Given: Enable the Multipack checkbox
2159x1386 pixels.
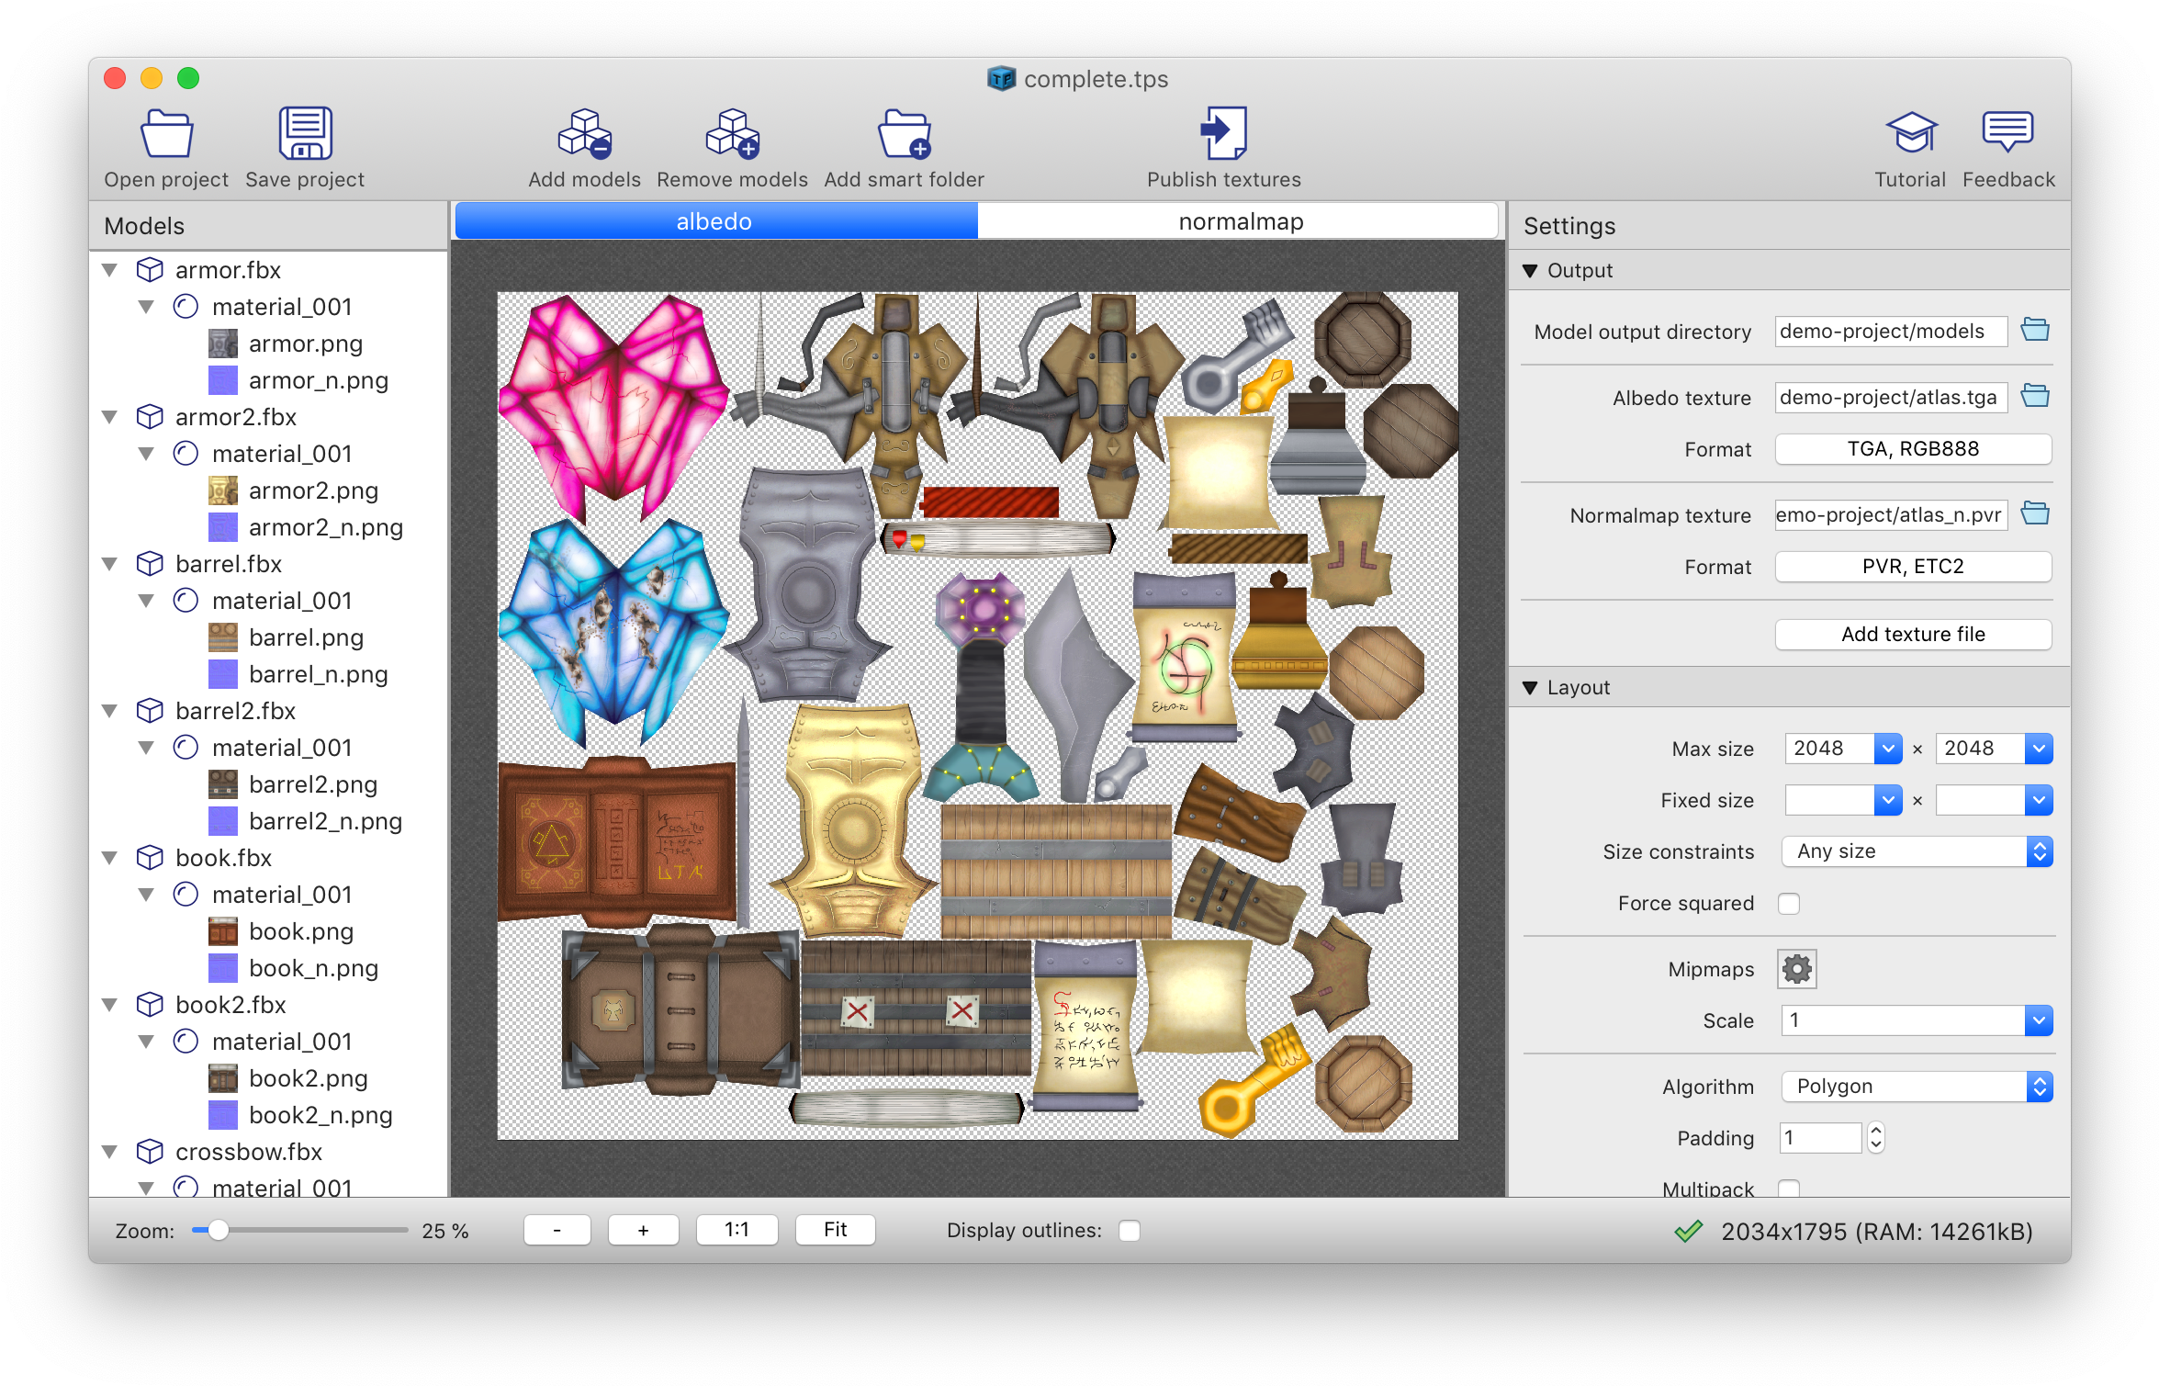Looking at the screenshot, I should pyautogui.click(x=1788, y=1189).
